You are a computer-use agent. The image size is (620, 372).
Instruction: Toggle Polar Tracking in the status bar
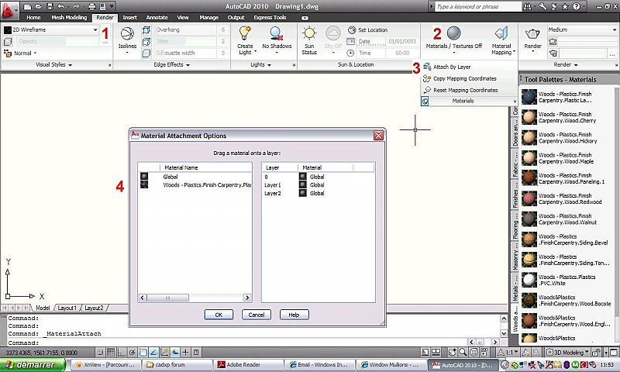132,352
